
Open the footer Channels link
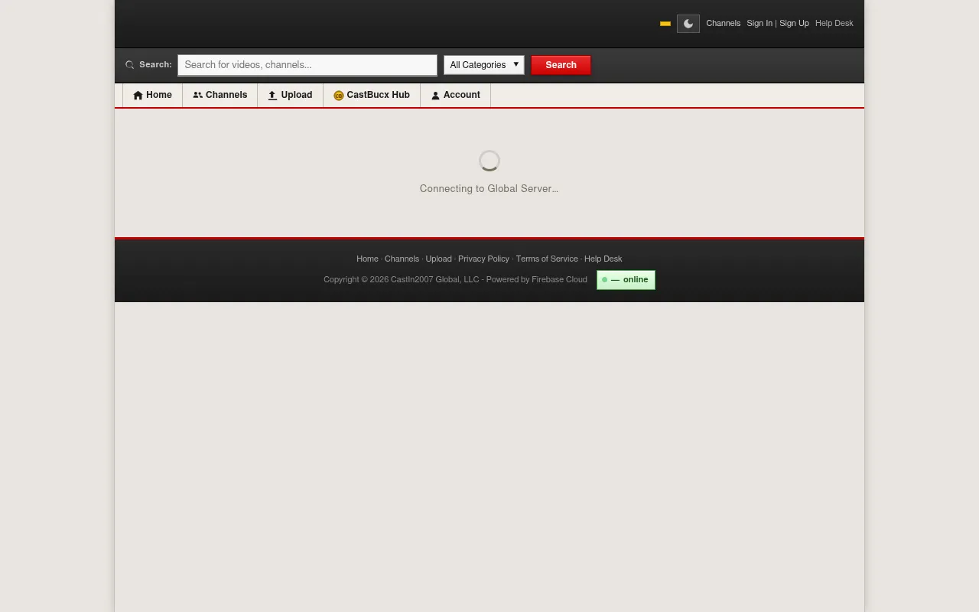click(x=402, y=259)
